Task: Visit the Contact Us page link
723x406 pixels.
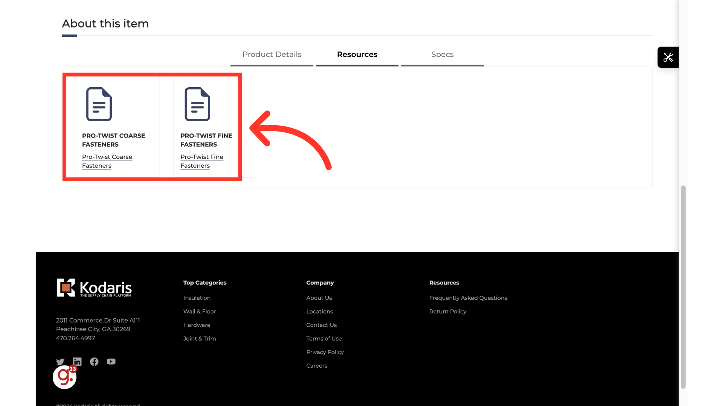Action: 321,325
